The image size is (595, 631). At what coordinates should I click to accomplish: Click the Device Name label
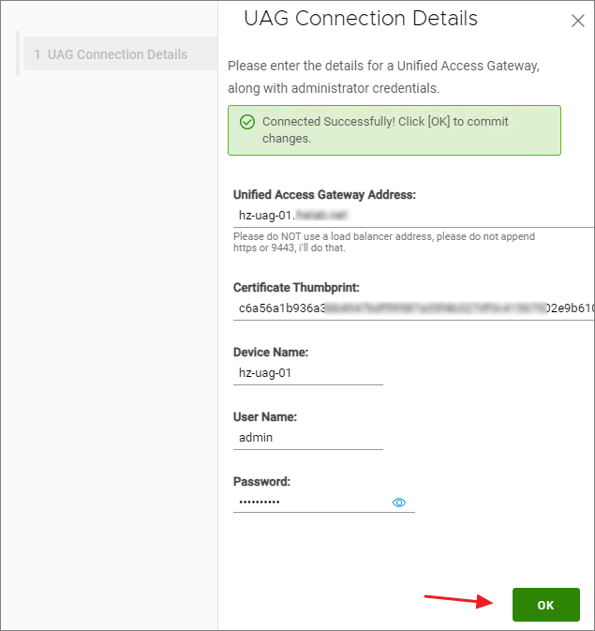pyautogui.click(x=271, y=353)
